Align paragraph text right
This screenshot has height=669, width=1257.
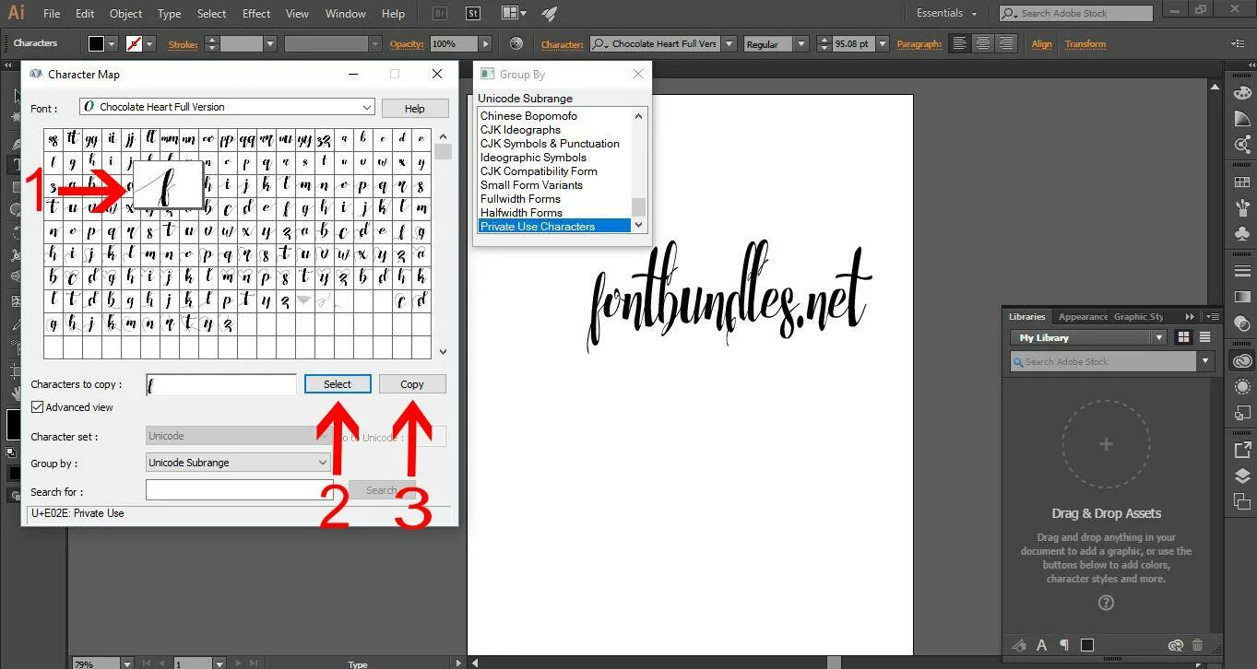1006,43
